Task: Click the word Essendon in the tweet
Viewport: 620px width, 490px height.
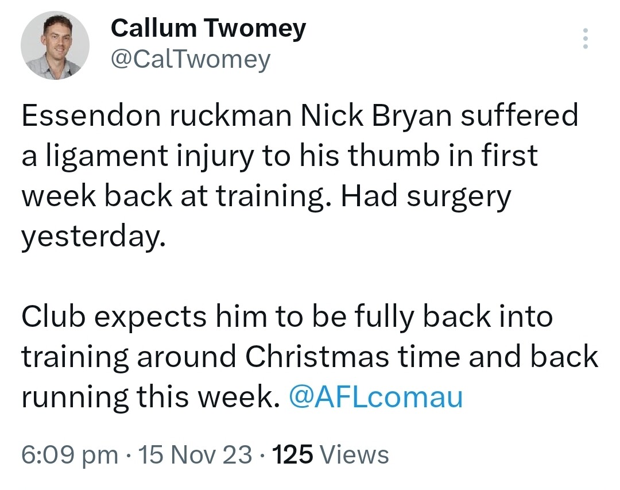Action: pos(91,115)
